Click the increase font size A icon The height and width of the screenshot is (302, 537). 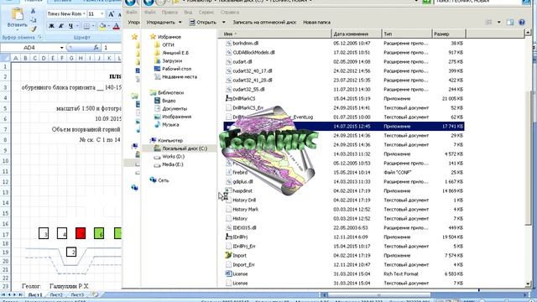pyautogui.click(x=111, y=13)
